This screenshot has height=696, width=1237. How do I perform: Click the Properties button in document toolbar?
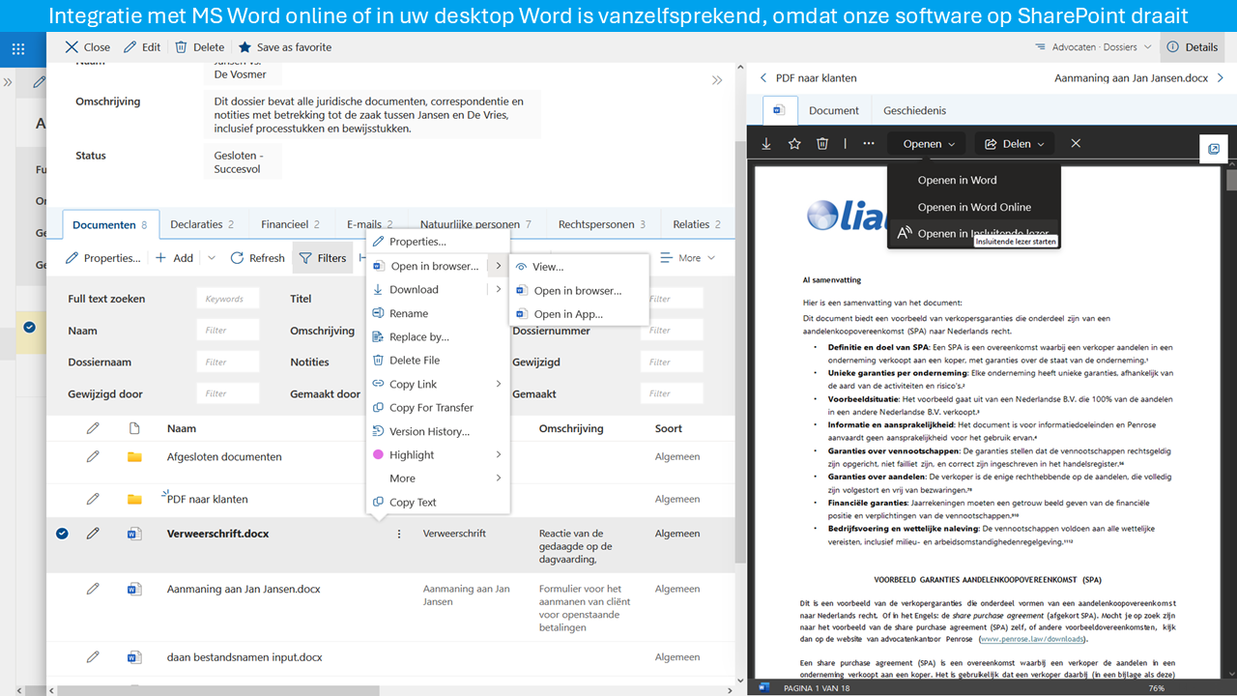pyautogui.click(x=101, y=258)
